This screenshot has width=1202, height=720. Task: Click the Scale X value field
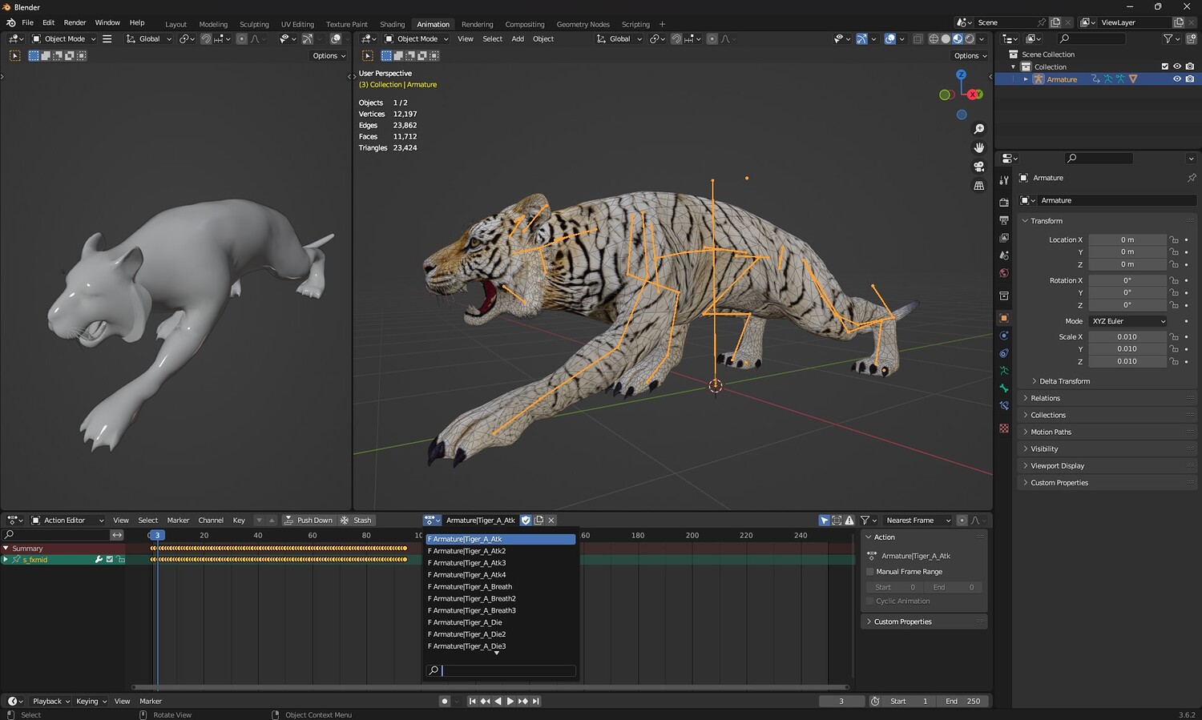click(x=1127, y=337)
